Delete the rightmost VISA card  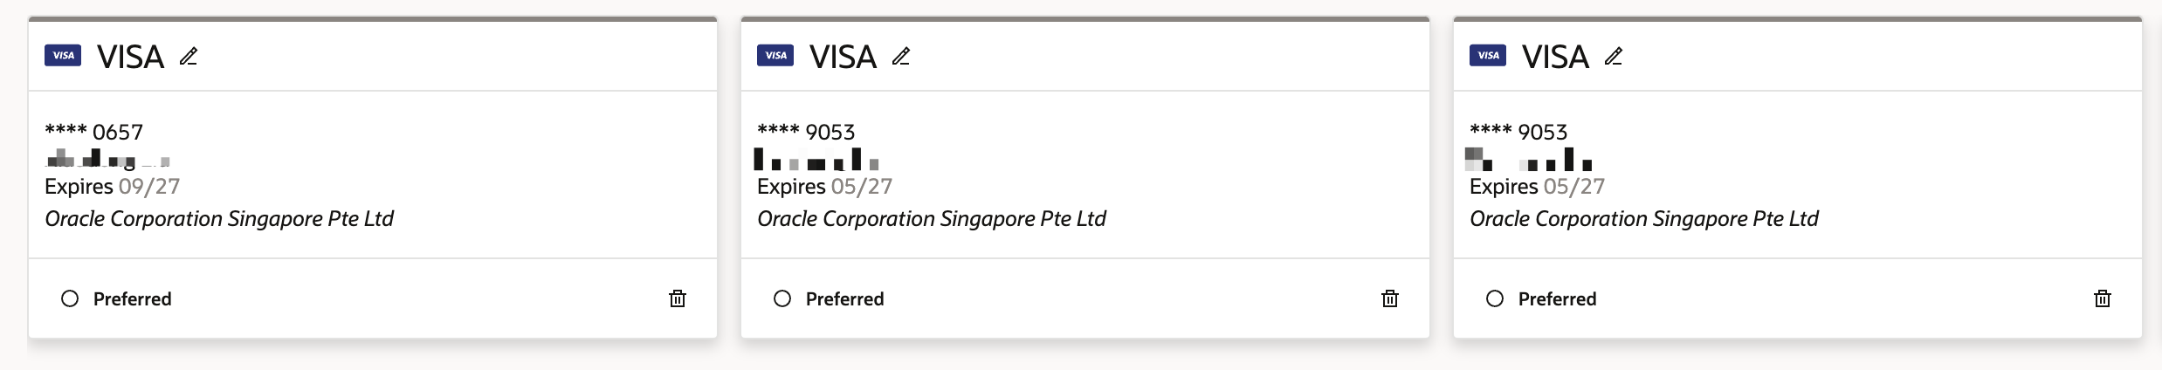pyautogui.click(x=2103, y=298)
